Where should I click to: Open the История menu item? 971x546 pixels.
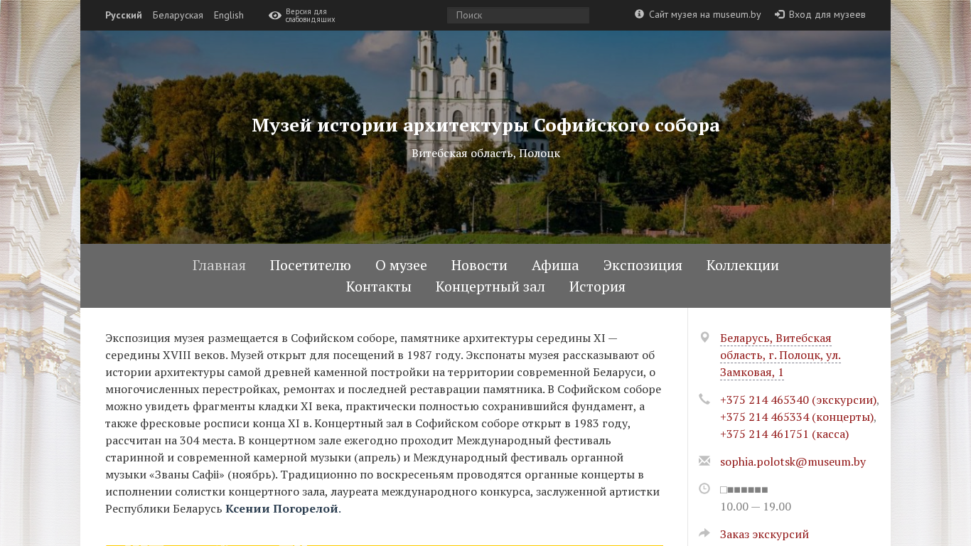[x=597, y=287]
